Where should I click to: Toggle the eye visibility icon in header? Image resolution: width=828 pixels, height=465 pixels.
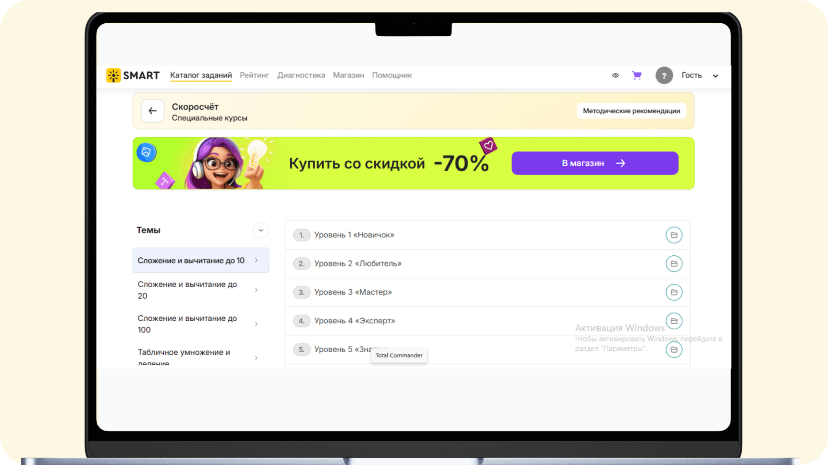coord(615,75)
